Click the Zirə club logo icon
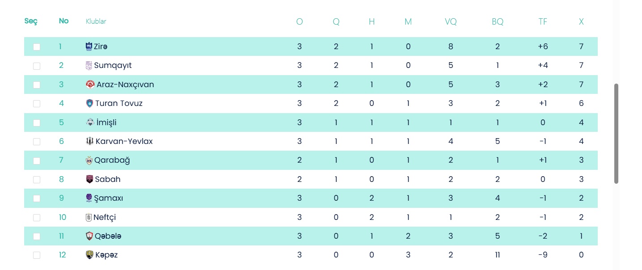 [x=89, y=46]
